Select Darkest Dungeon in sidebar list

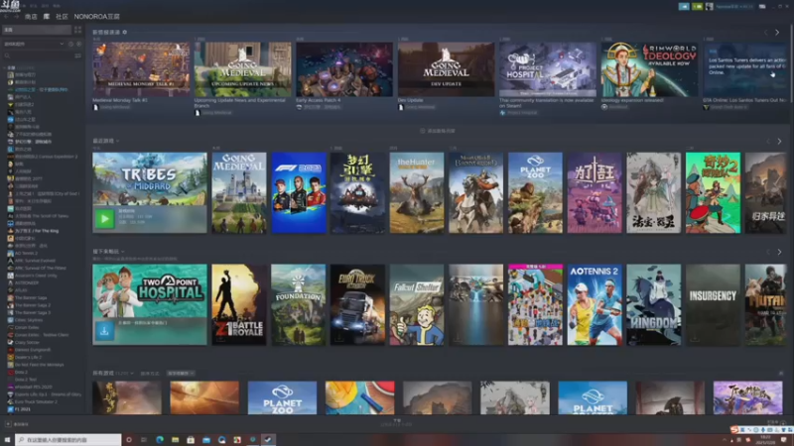[27, 350]
